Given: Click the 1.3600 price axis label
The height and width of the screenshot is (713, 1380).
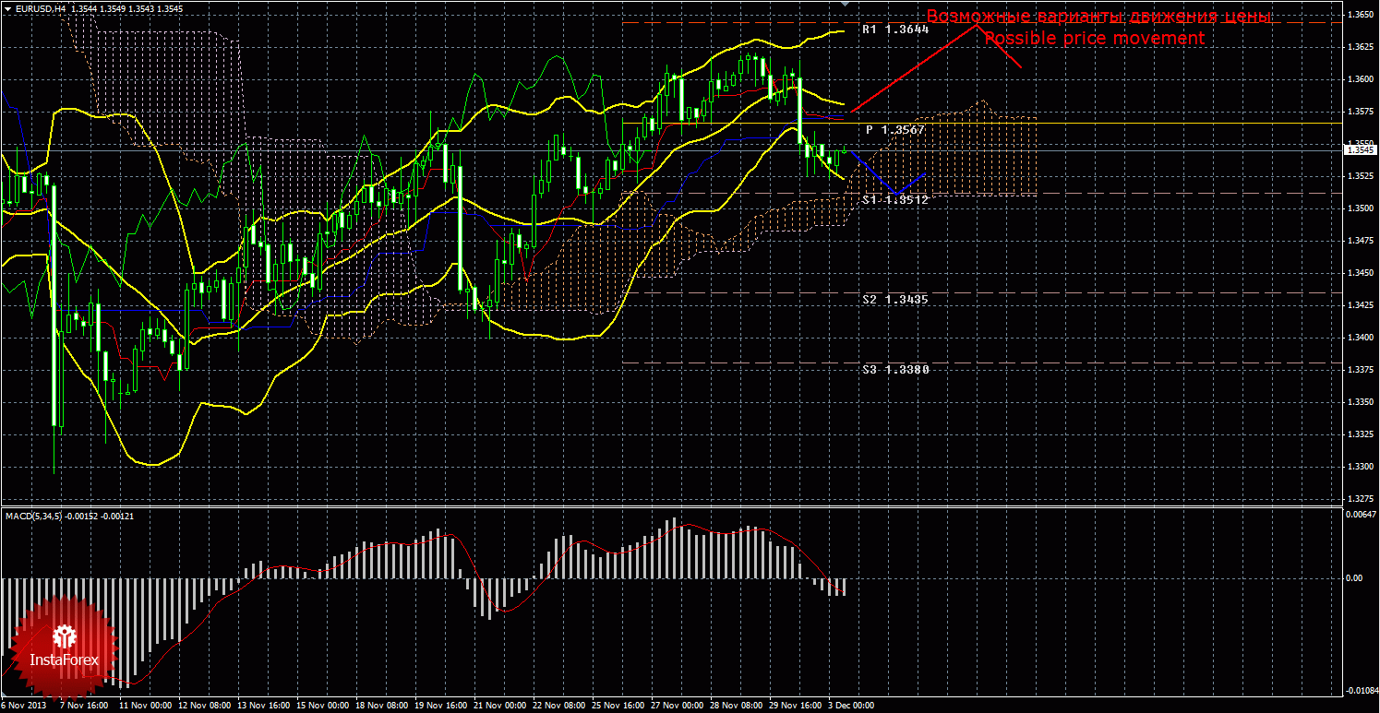Looking at the screenshot, I should point(1359,79).
